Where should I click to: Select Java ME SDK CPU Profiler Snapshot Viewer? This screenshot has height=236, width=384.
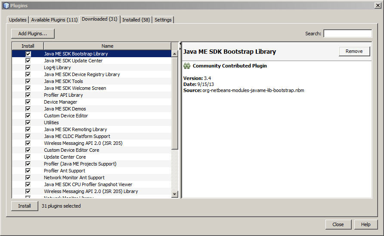[92, 184]
